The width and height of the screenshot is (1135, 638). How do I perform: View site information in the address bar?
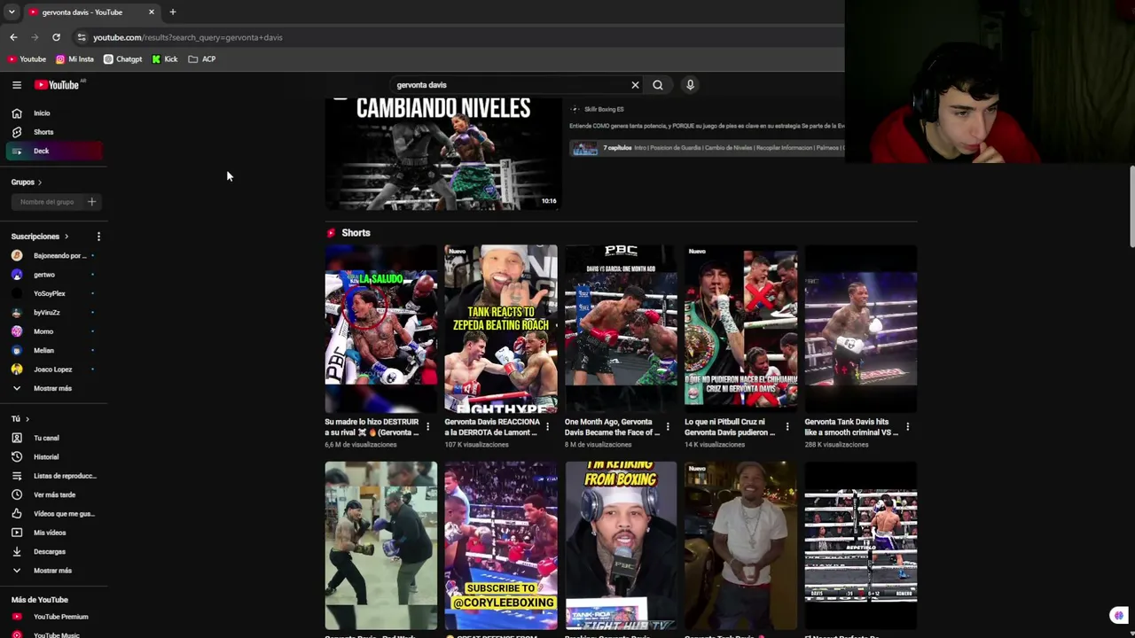tap(82, 37)
